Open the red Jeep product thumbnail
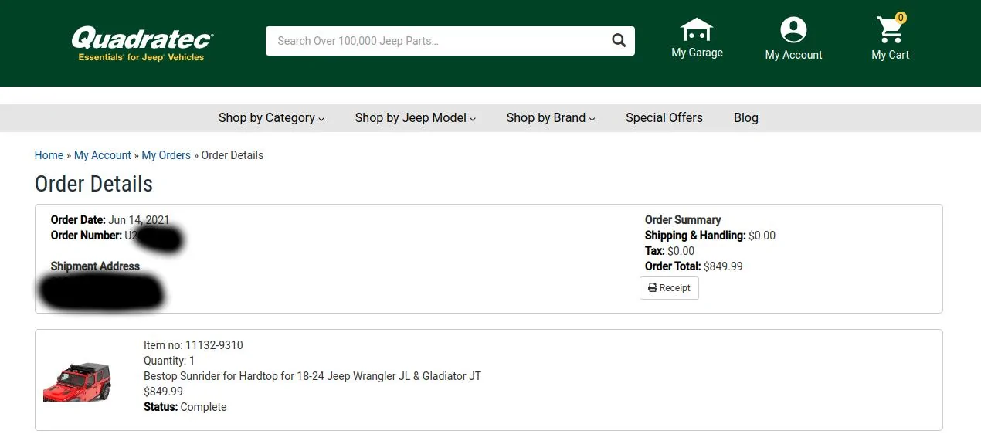Image resolution: width=981 pixels, height=441 pixels. 77,382
